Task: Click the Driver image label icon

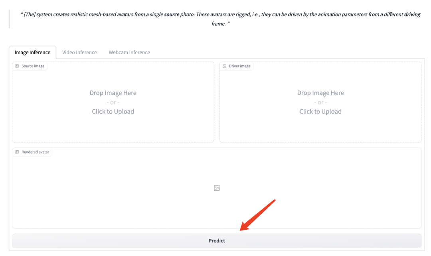Action: [224, 66]
